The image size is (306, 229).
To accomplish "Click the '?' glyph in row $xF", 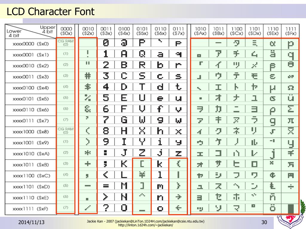I will [x=106, y=208].
